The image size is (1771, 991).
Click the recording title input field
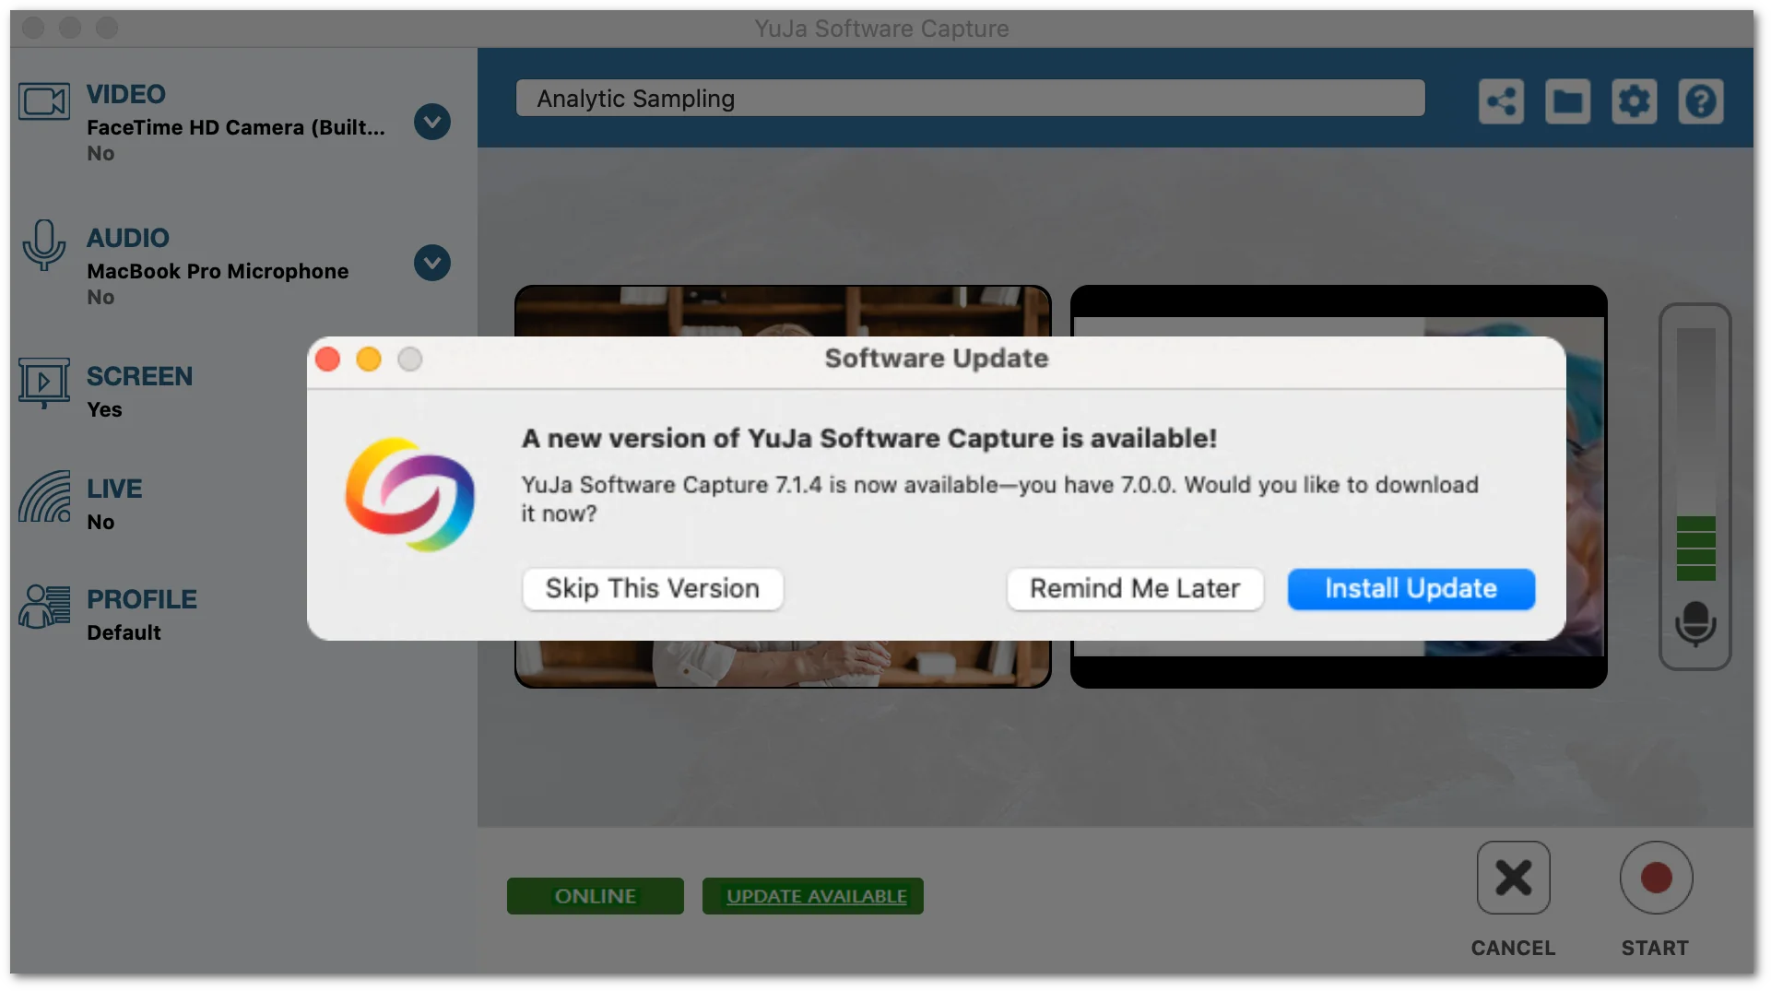970,99
